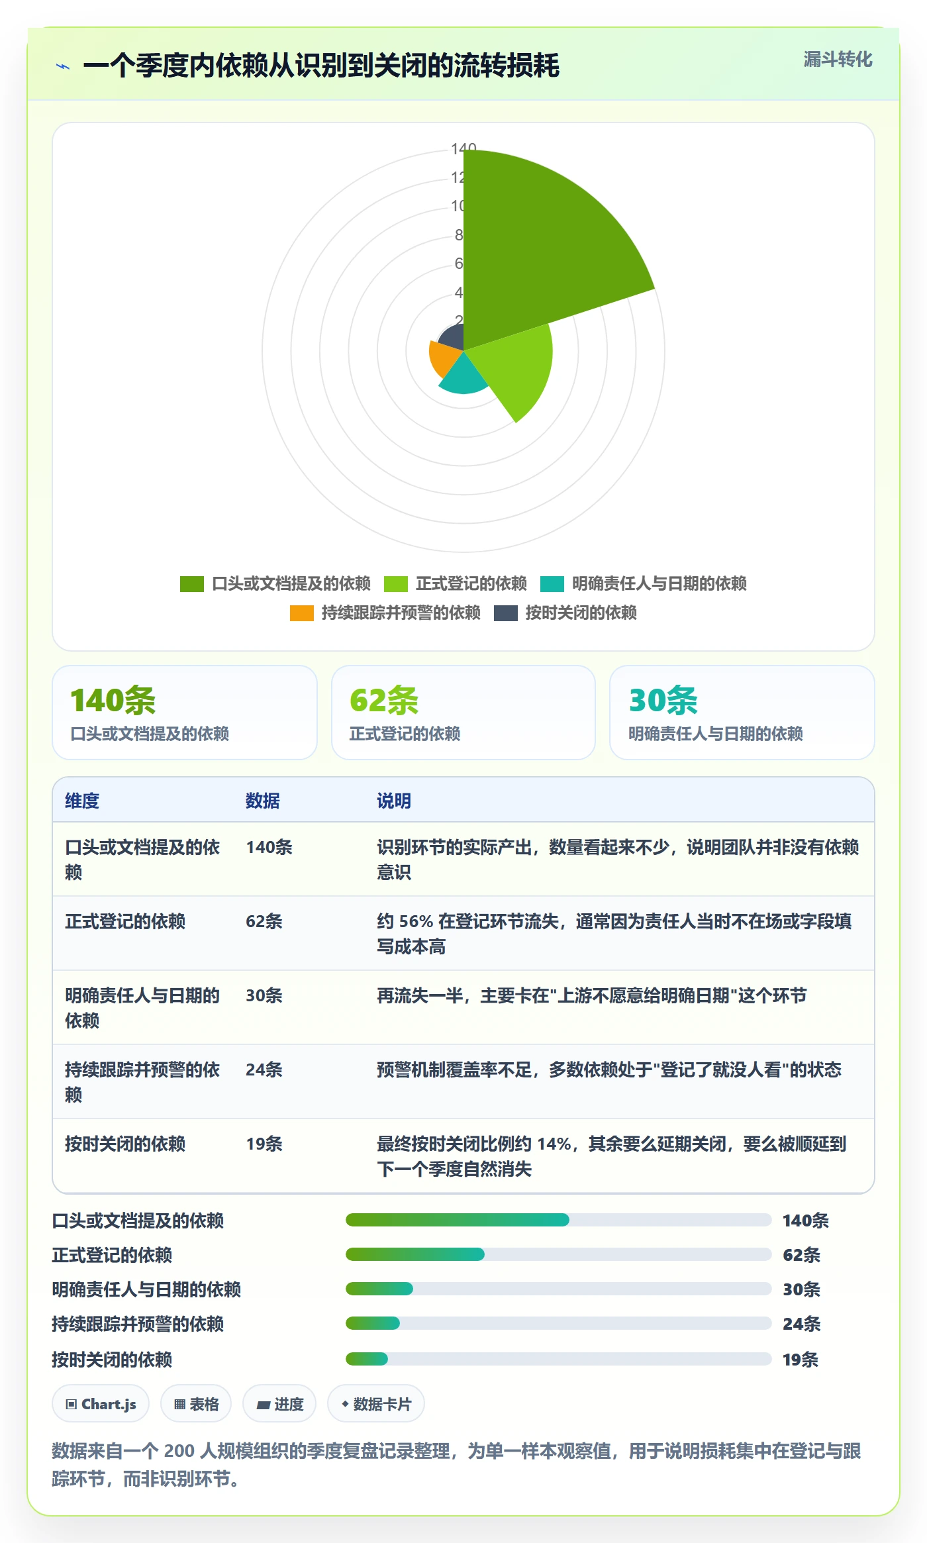Click the Chart.js chip icon
The image size is (927, 1543).
point(72,1404)
